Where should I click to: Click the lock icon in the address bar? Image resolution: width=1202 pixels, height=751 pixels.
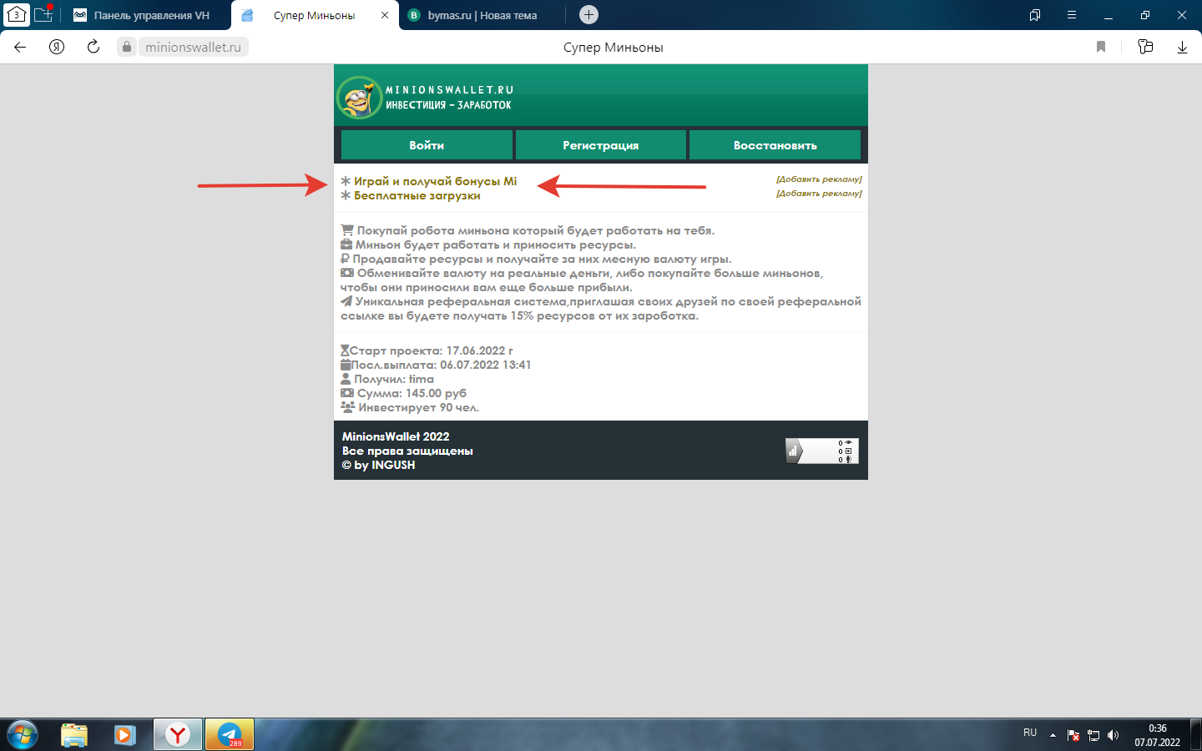pyautogui.click(x=127, y=48)
